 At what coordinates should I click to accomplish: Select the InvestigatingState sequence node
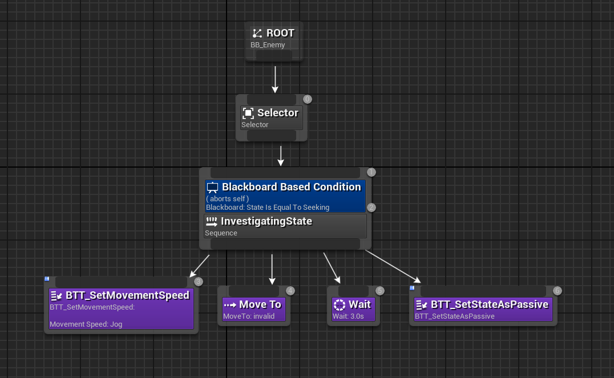(285, 226)
